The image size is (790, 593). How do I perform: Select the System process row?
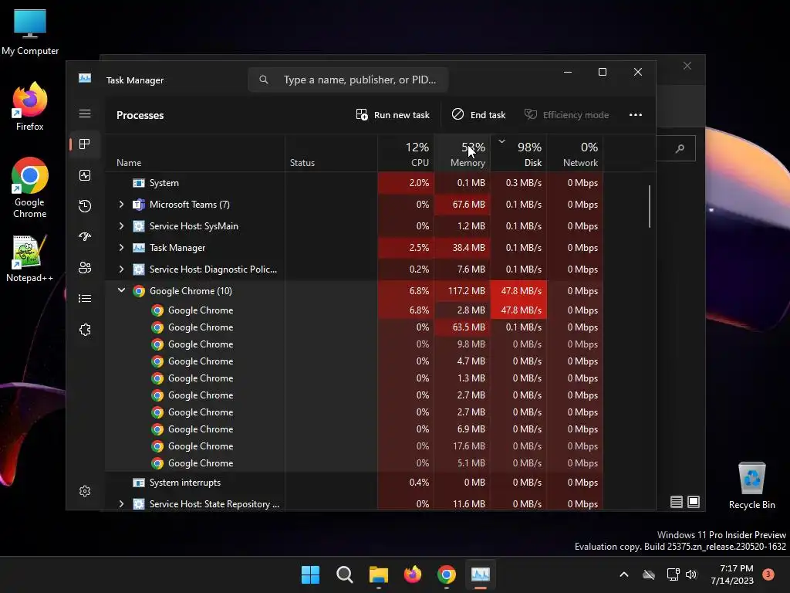point(354,183)
